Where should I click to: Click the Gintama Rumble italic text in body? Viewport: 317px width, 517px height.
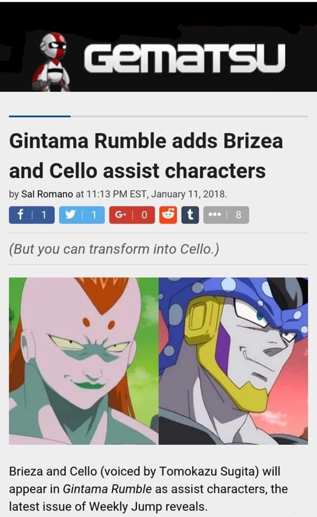tap(107, 489)
